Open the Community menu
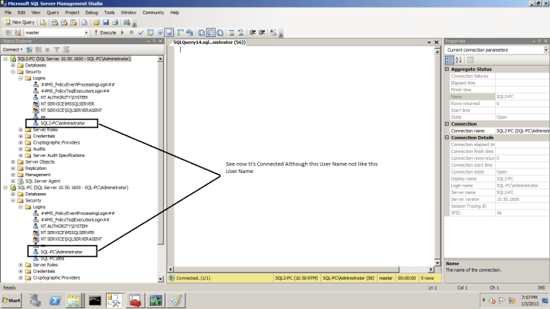This screenshot has height=309, width=550. click(x=153, y=12)
